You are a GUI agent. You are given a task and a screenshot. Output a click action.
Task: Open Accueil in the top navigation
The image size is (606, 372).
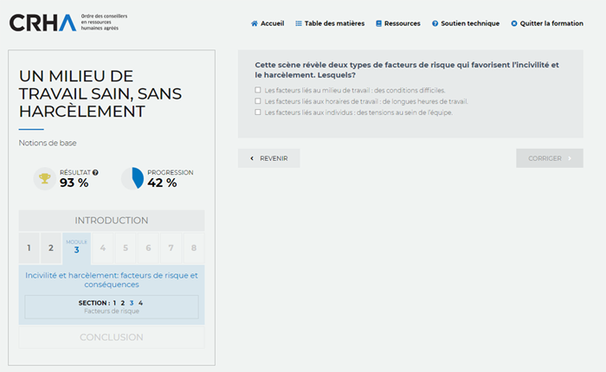[268, 23]
